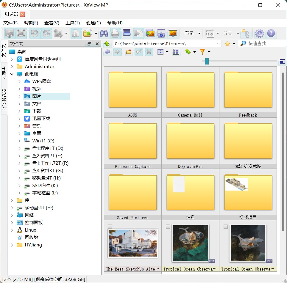Image resolution: width=287 pixels, height=283 pixels.
Task: Select the 视频项目 folder thumbnail
Action: coord(248,195)
